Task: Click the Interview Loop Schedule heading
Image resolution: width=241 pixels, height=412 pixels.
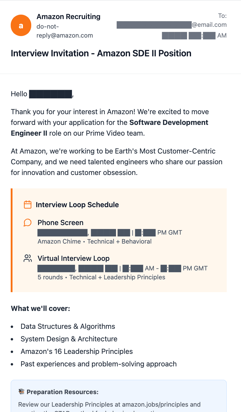Action: (77, 205)
